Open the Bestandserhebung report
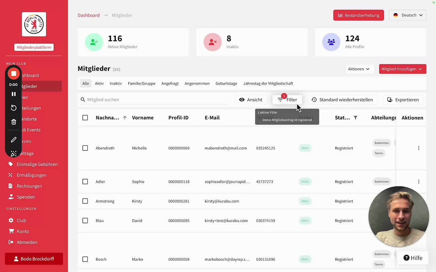Viewport: 436px width, 272px height. click(x=358, y=15)
